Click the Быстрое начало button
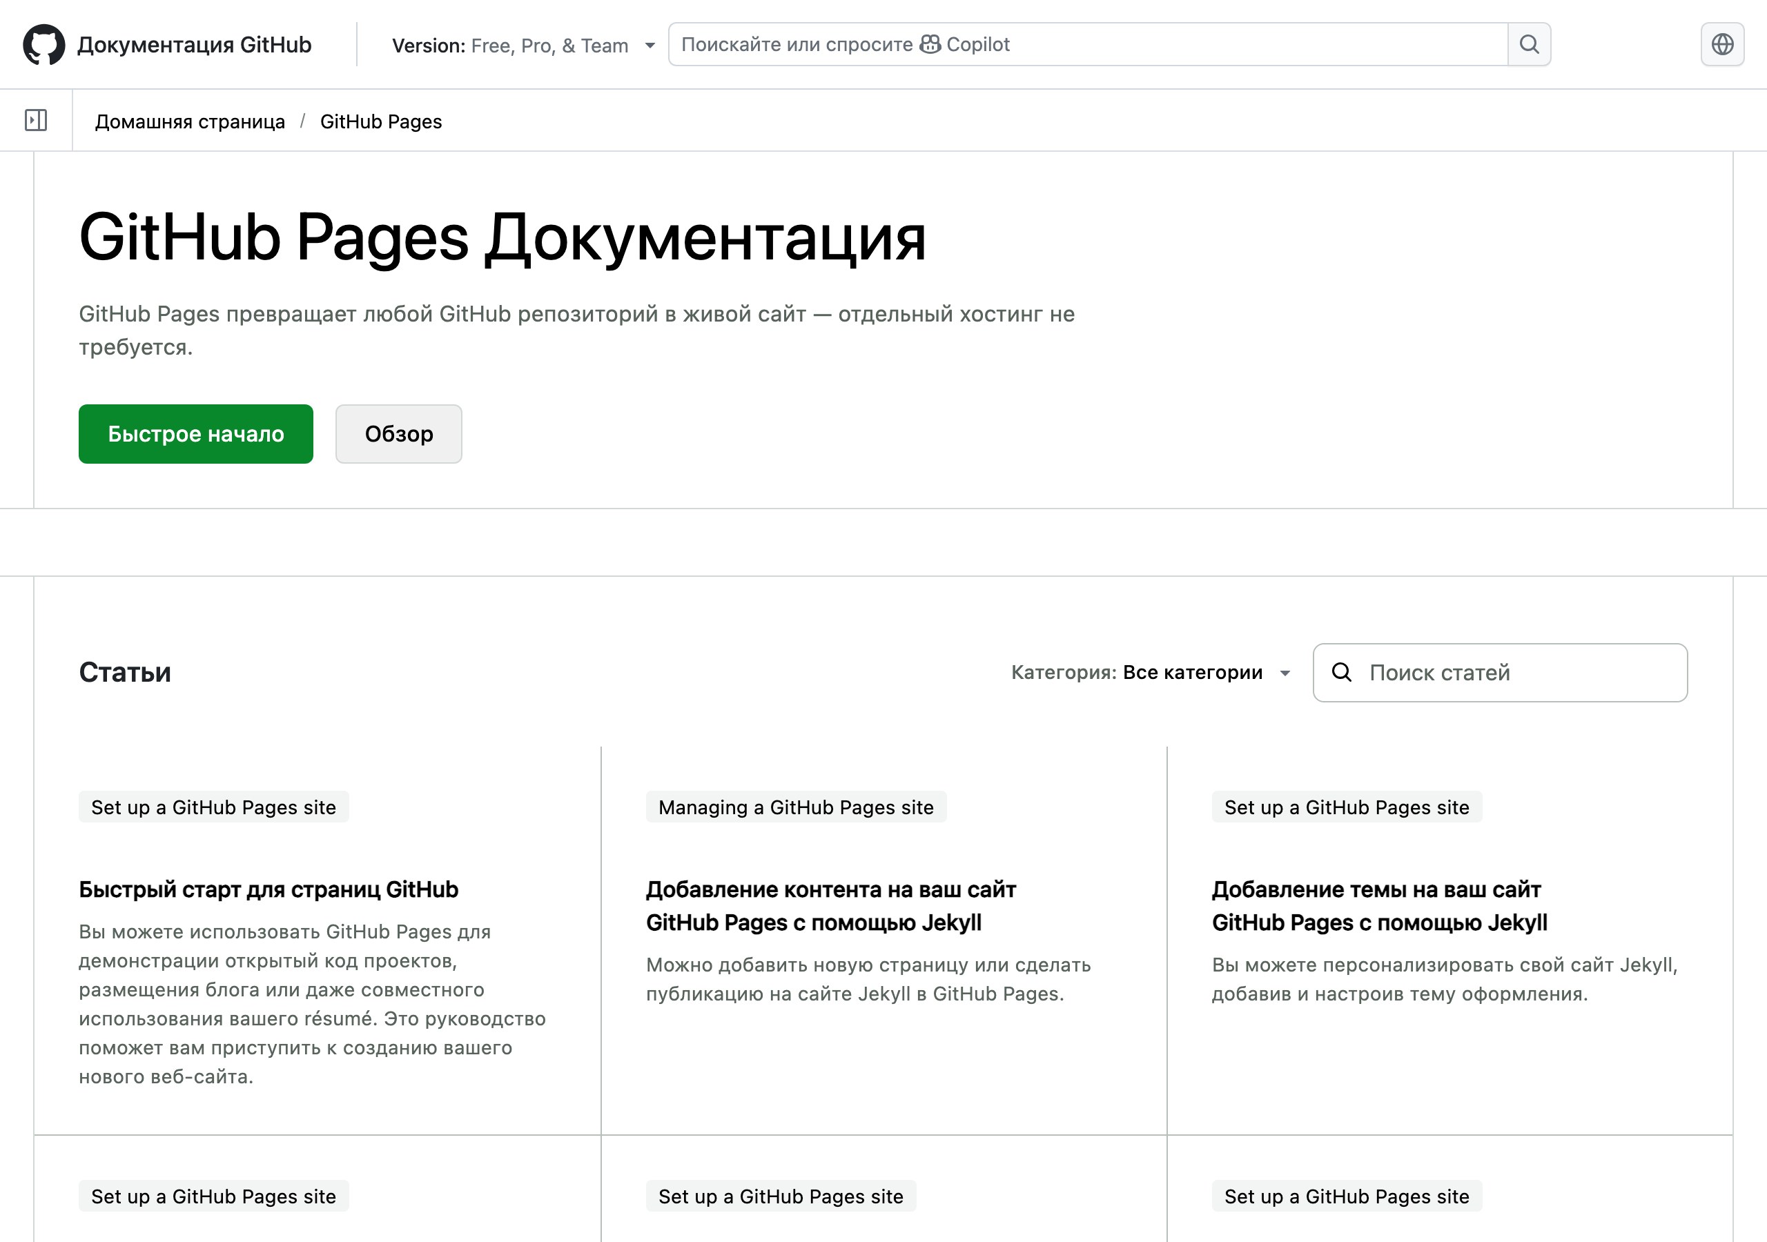 (x=195, y=434)
